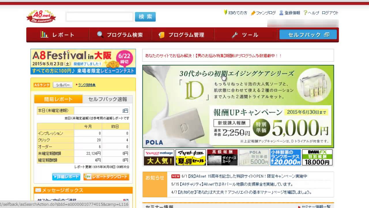This screenshot has height=208, width=369.
Task: Open the ツール menu
Action: coord(245,35)
